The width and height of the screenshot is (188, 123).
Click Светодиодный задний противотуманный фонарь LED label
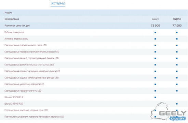click(x=31, y=58)
